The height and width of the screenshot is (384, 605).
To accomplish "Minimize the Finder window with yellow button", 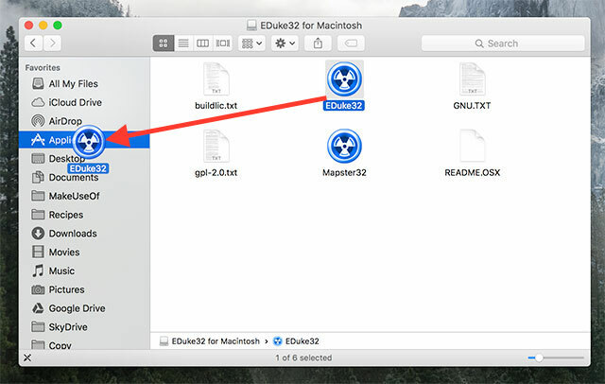I will point(43,26).
